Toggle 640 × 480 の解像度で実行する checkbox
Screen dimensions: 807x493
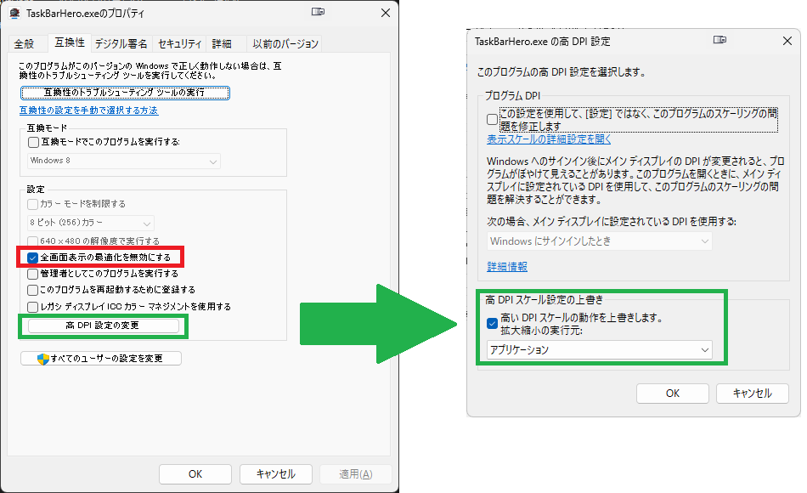(32, 241)
